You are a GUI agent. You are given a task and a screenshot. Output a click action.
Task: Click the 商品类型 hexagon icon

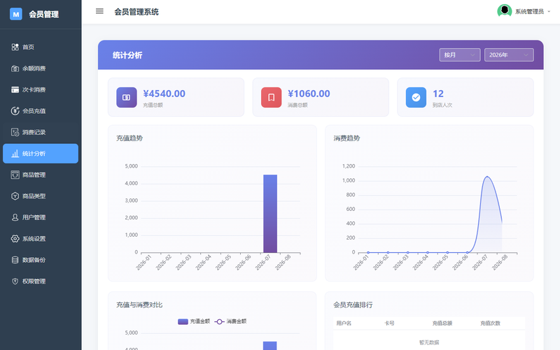coord(15,196)
